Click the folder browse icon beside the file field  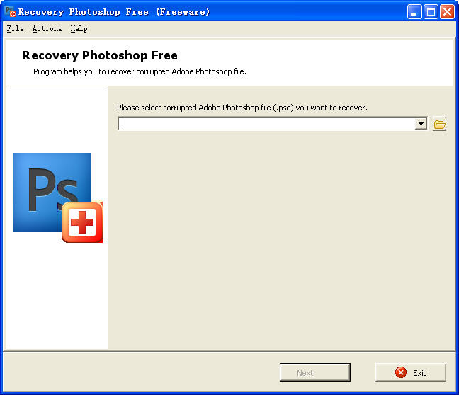[439, 124]
